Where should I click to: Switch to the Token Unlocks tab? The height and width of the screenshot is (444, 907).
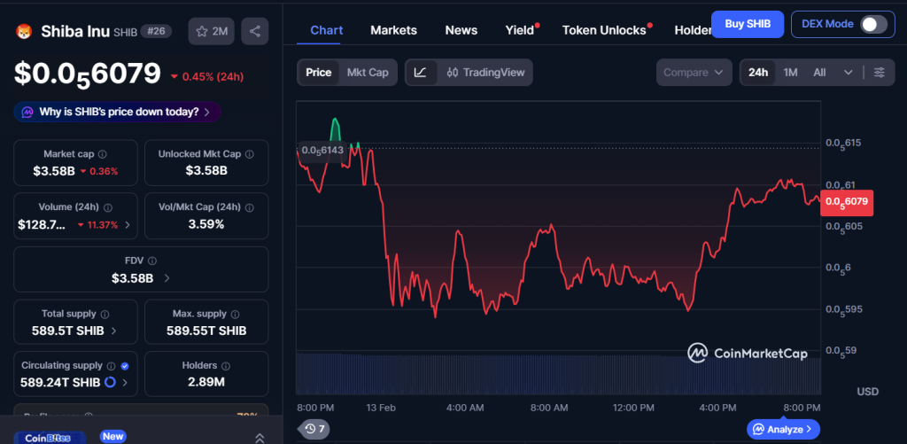click(604, 30)
